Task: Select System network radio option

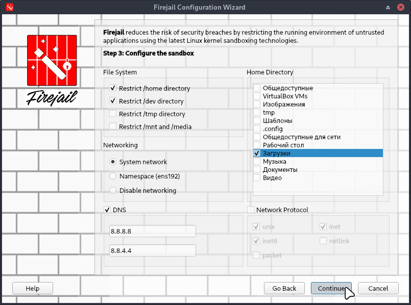Action: 113,162
